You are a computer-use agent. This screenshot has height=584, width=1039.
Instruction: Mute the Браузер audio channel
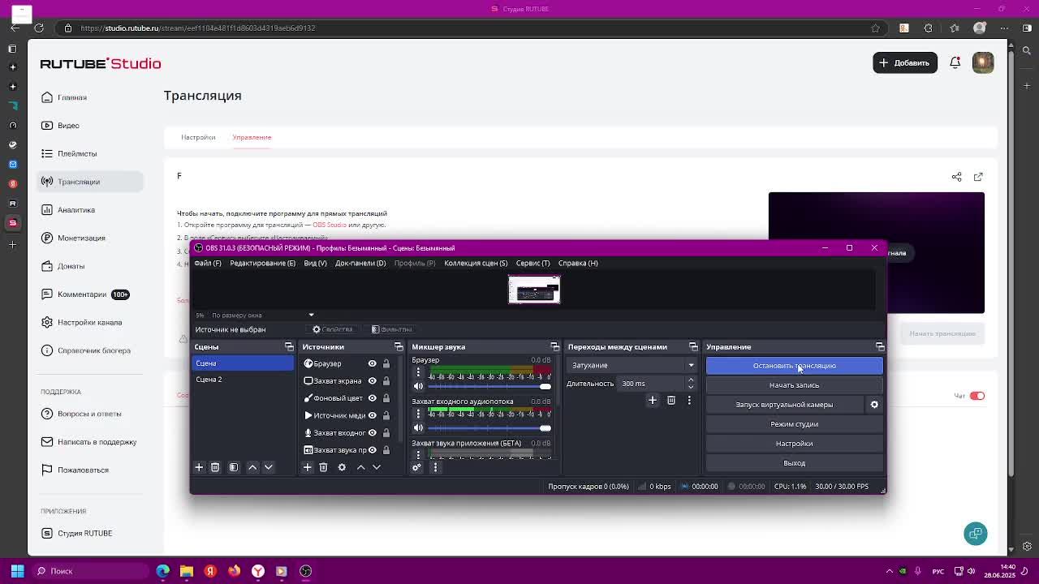(418, 386)
